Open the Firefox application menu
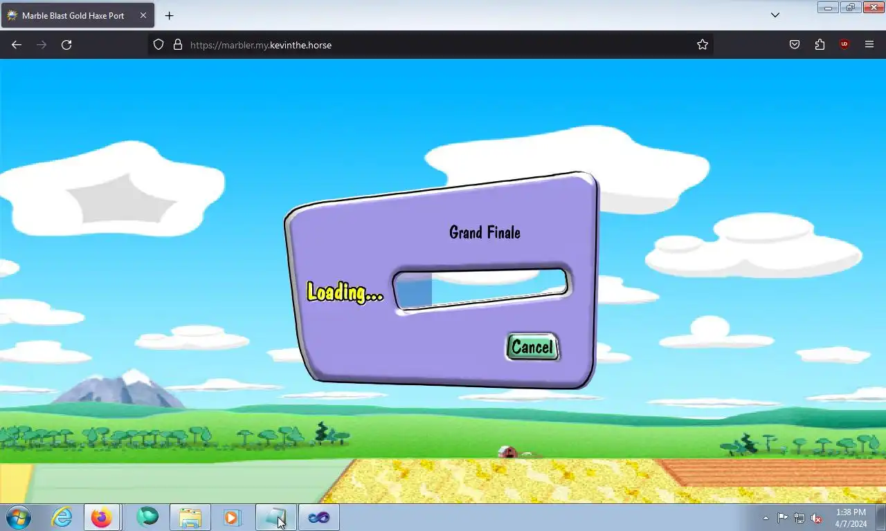Screen dimensions: 886x531 (869, 44)
